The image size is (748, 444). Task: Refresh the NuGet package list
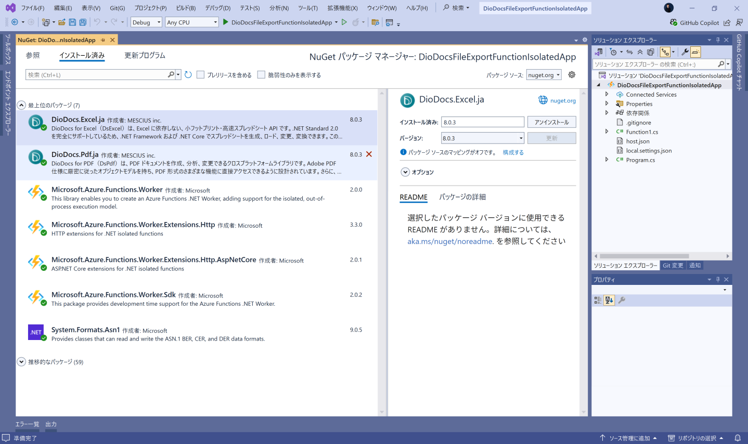click(188, 75)
